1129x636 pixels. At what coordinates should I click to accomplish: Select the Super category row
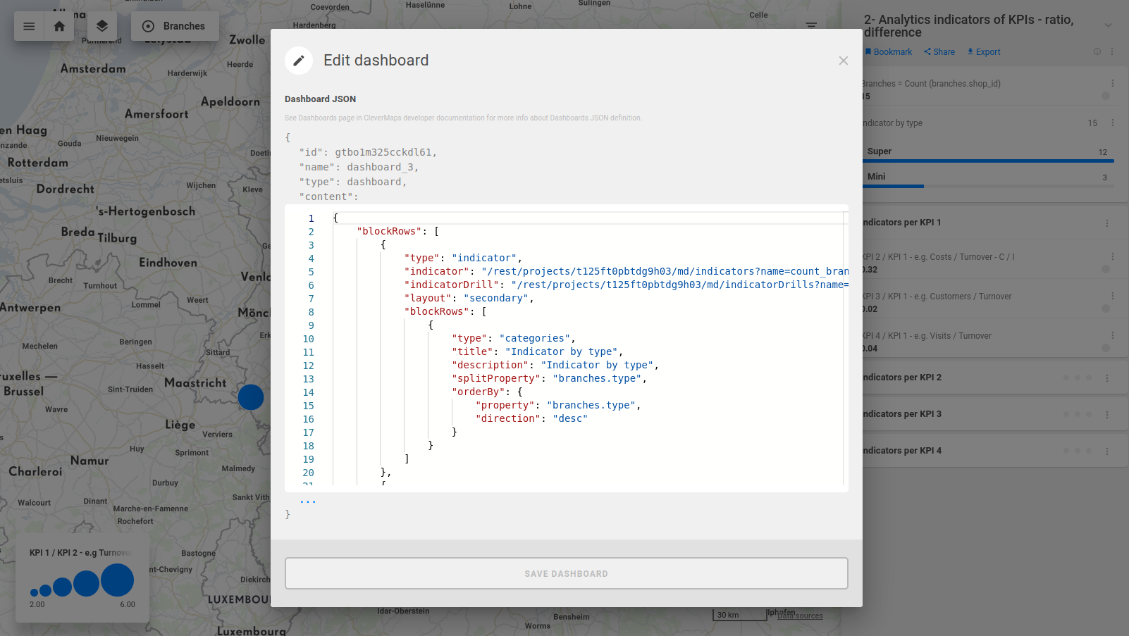click(987, 152)
